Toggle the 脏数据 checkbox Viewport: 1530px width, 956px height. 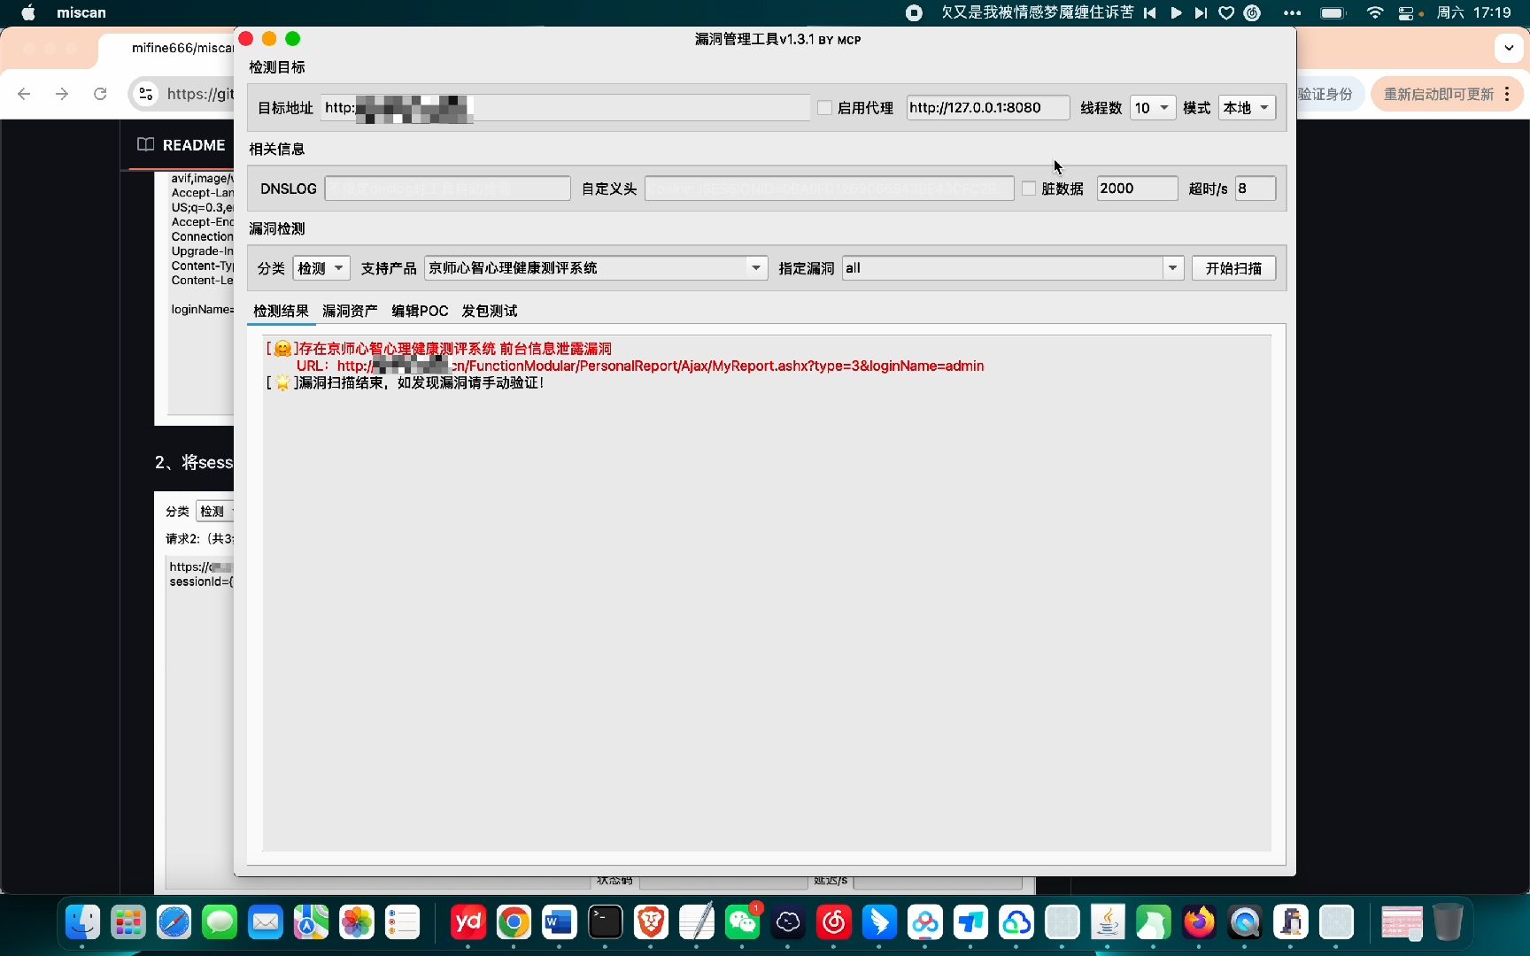click(1029, 189)
